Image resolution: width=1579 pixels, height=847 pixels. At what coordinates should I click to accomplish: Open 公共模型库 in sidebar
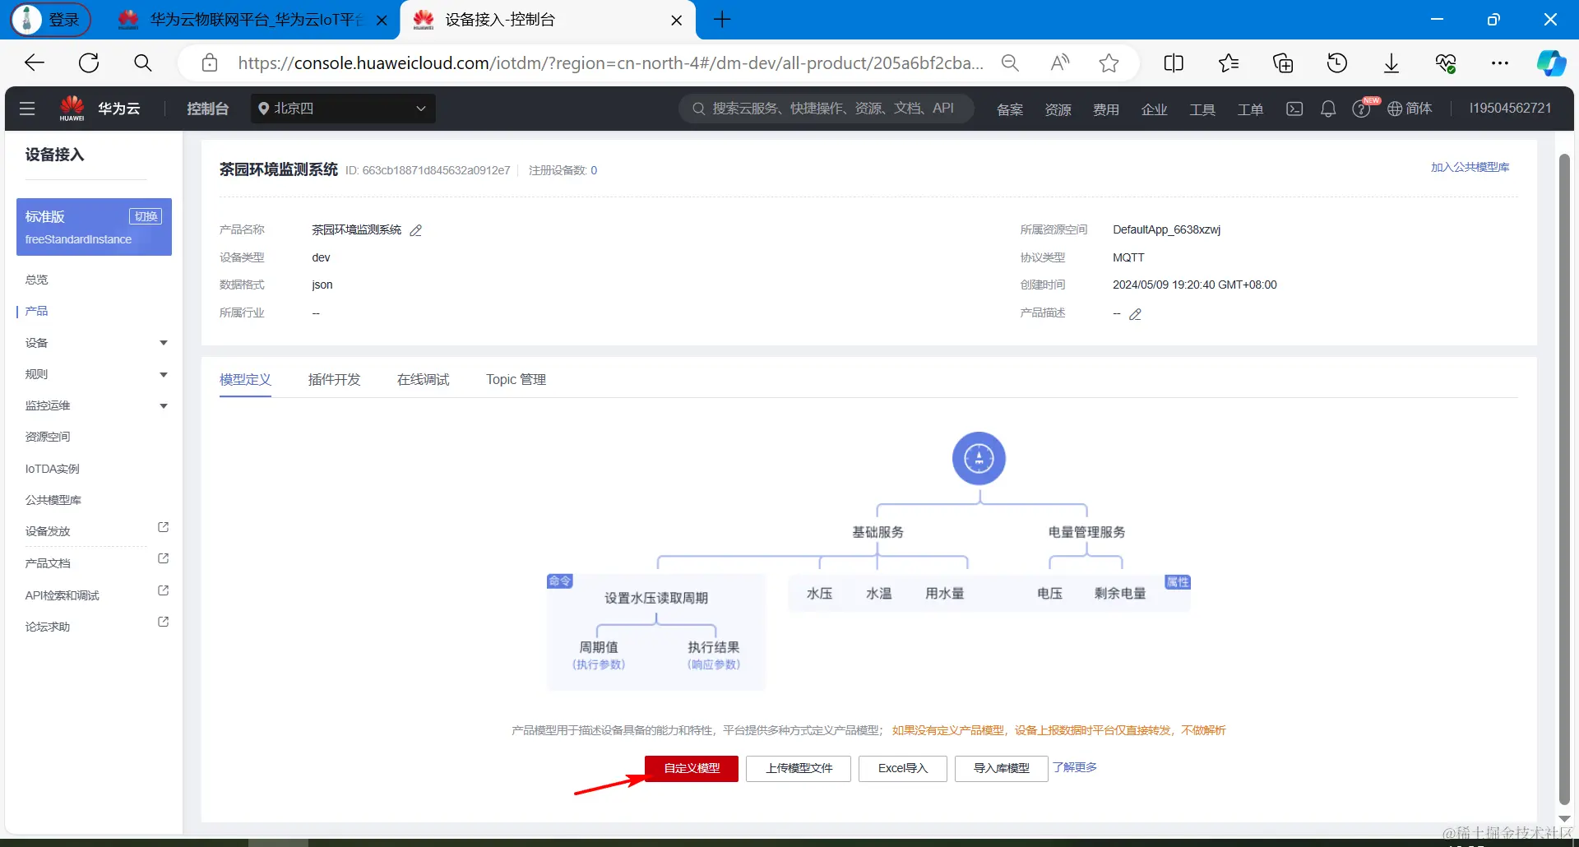pyautogui.click(x=53, y=500)
